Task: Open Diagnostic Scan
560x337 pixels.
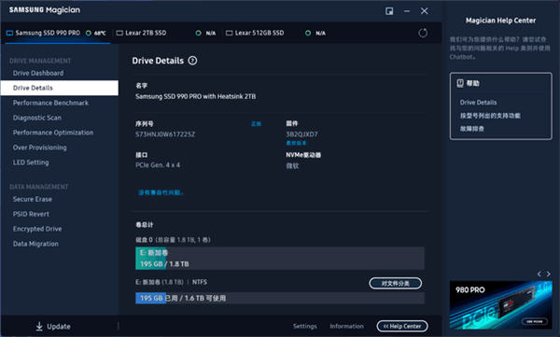Action: (37, 118)
